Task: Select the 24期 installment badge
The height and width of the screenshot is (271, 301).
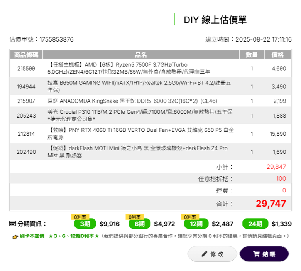Action: pos(255,224)
